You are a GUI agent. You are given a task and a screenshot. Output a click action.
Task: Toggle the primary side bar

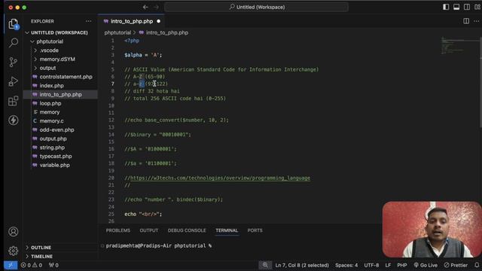446,7
